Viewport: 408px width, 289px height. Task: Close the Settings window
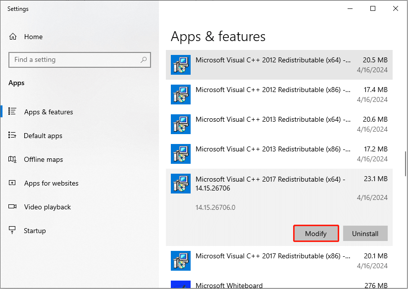[396, 8]
